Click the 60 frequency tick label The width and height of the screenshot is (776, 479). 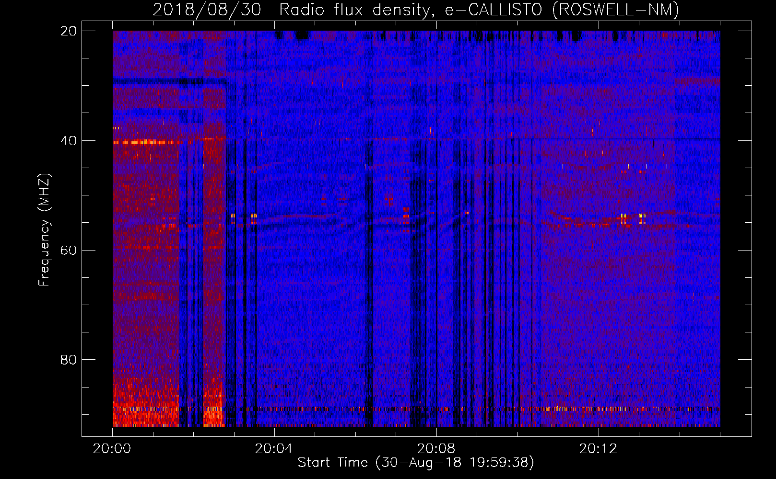[69, 251]
